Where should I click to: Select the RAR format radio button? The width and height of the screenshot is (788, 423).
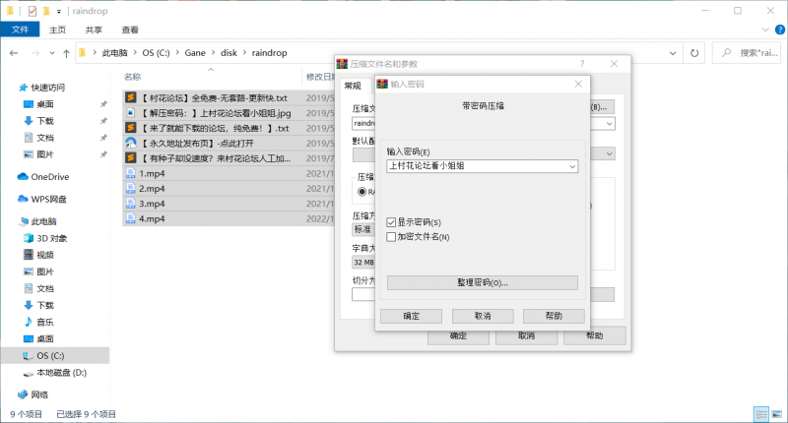[x=363, y=191]
